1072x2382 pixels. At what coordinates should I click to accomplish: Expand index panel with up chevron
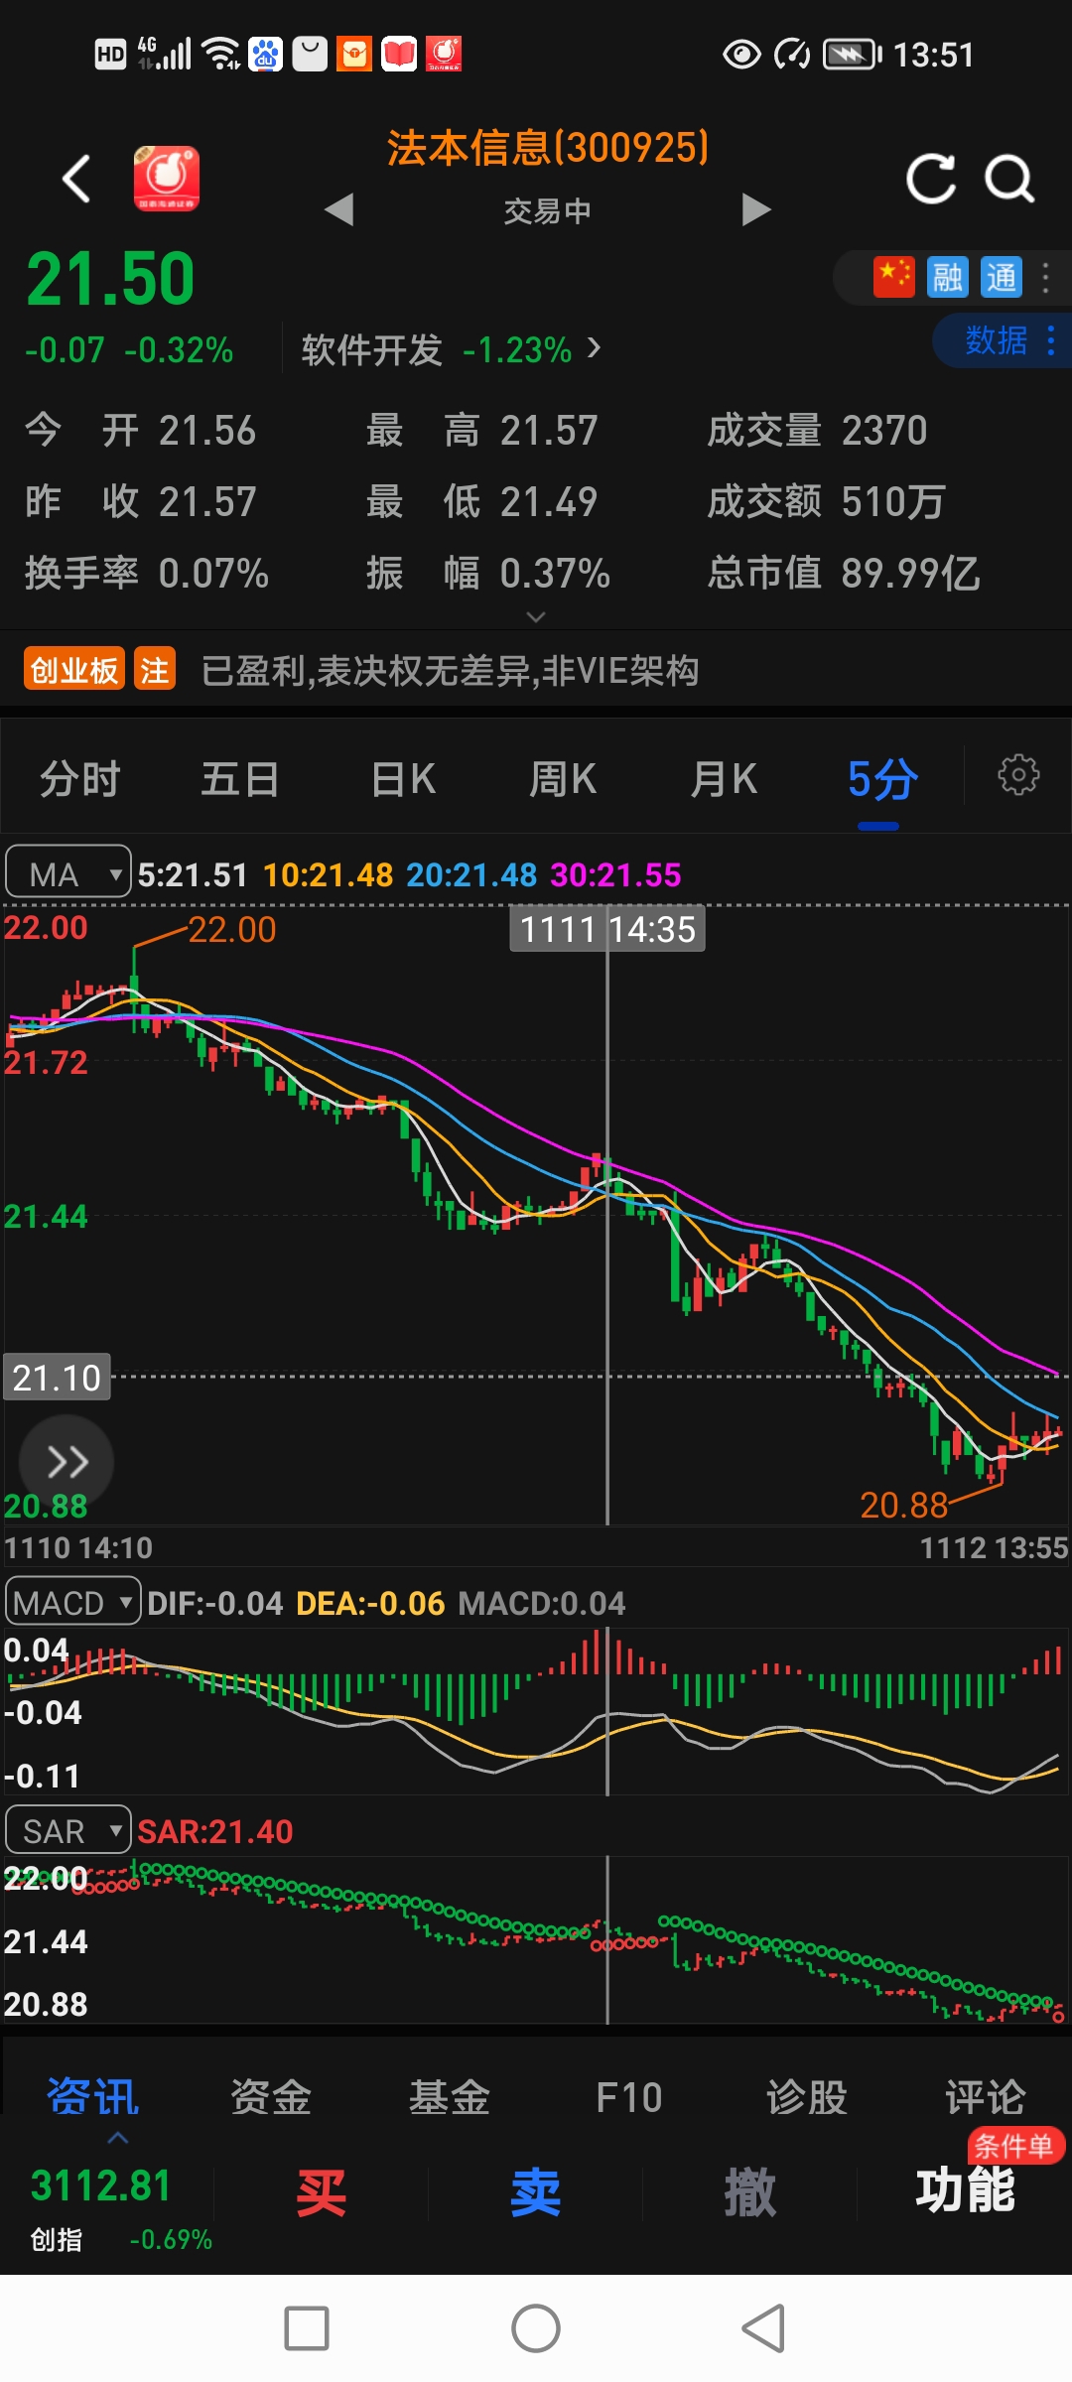pos(118,2138)
